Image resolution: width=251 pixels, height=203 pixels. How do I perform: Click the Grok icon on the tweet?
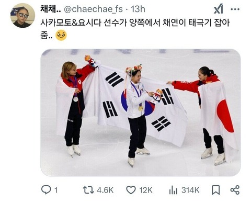click(219, 9)
